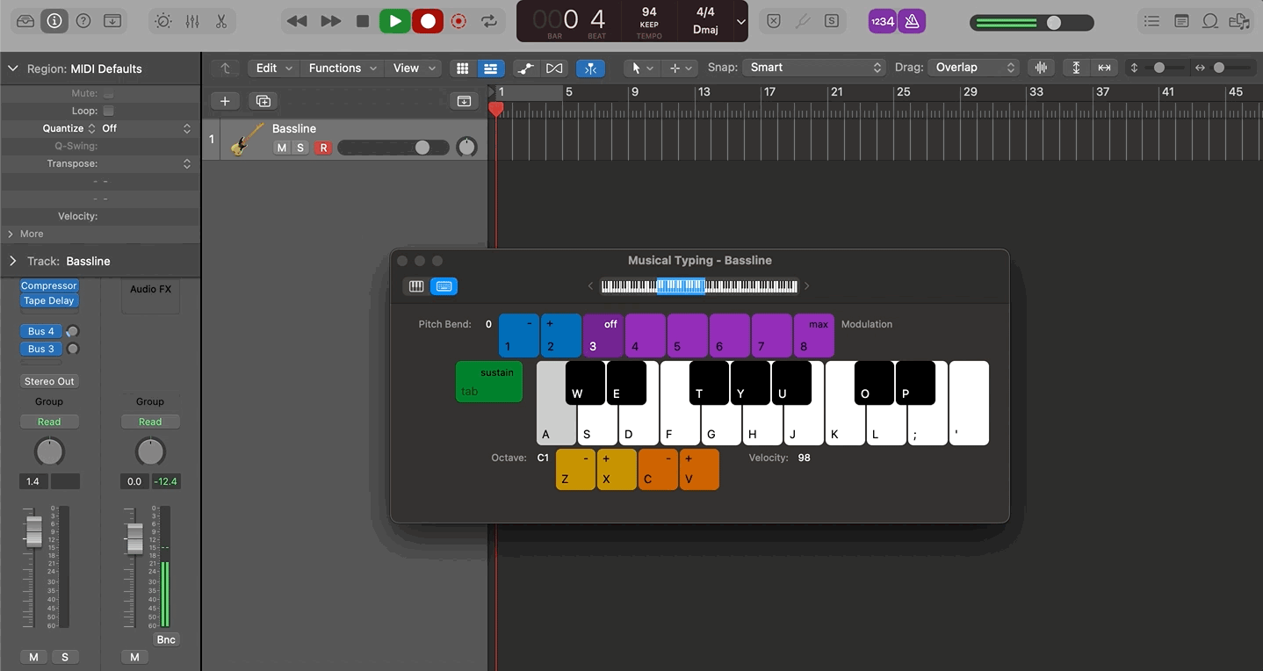Expand the More section in the inspector
Image resolution: width=1263 pixels, height=671 pixels.
point(28,234)
